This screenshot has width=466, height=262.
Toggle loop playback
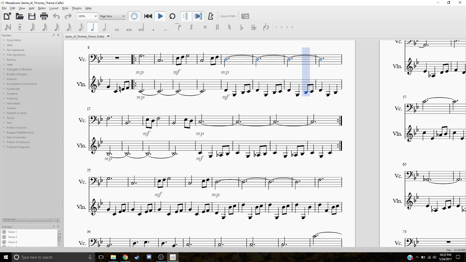(173, 16)
